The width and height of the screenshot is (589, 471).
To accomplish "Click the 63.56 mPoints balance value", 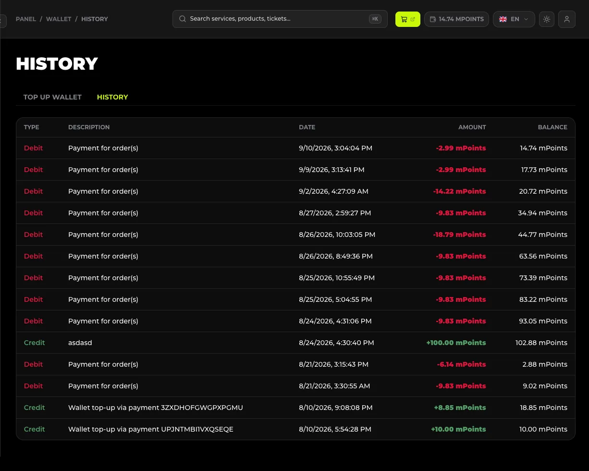I will click(x=543, y=256).
